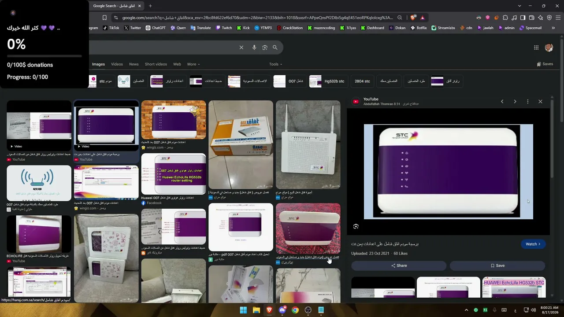Open the Dashboard bookmark
The image size is (564, 317).
click(372, 28)
